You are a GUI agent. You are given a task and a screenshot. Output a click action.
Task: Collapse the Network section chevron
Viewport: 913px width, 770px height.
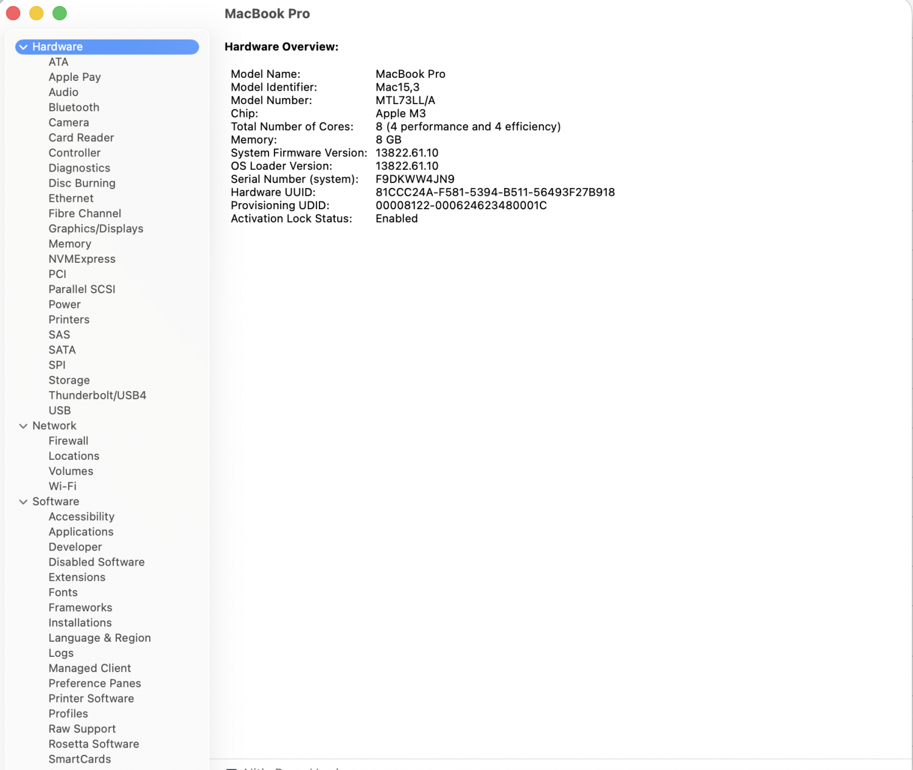(23, 426)
